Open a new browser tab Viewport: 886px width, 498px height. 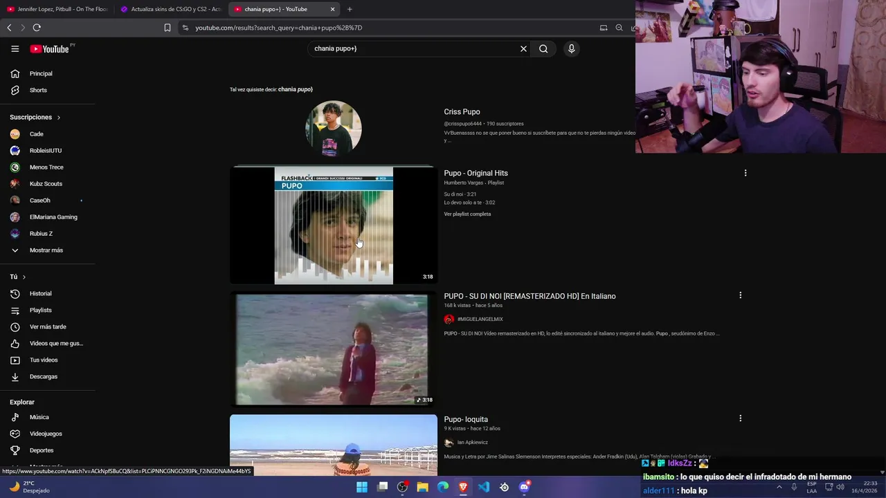[350, 9]
